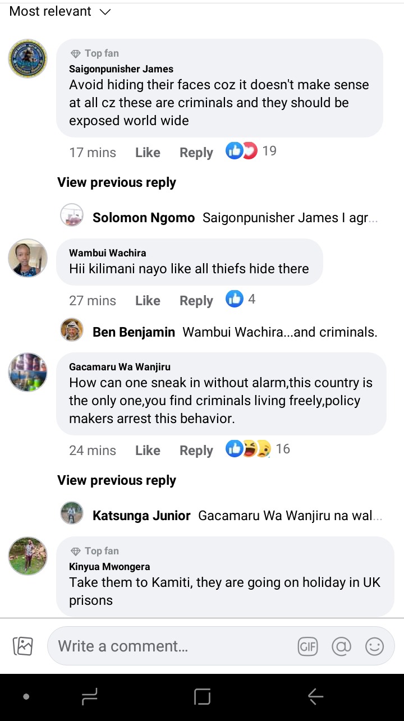View reactions on Saigonpunisher James's comment

251,151
